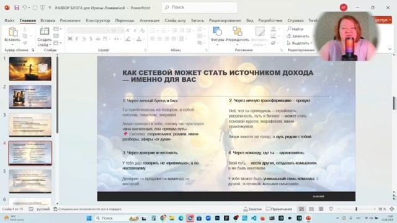This screenshot has width=397, height=223.
Task: Click the Create slide (Создать слайд) icon
Action: click(x=44, y=31)
